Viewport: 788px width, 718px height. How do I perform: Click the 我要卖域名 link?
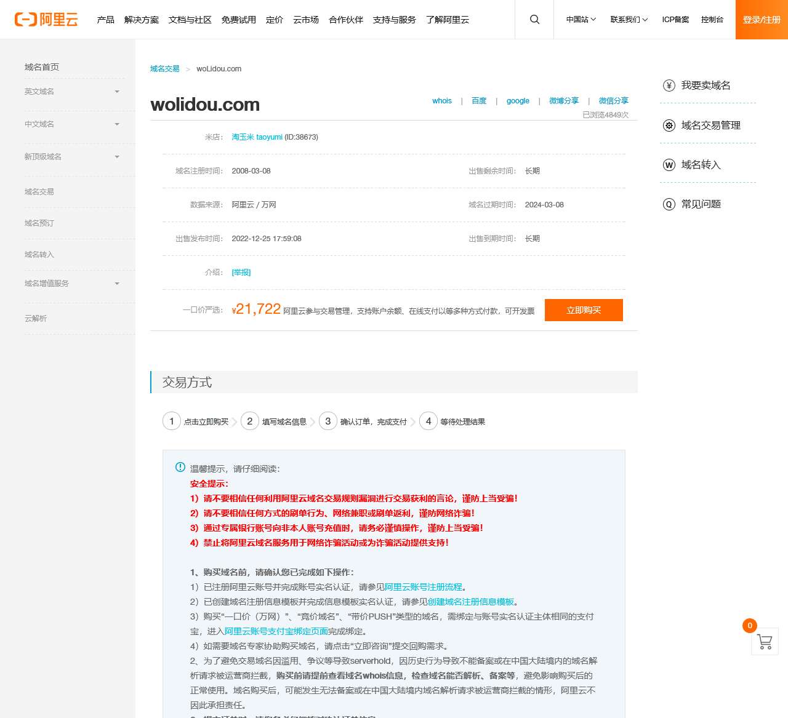706,86
